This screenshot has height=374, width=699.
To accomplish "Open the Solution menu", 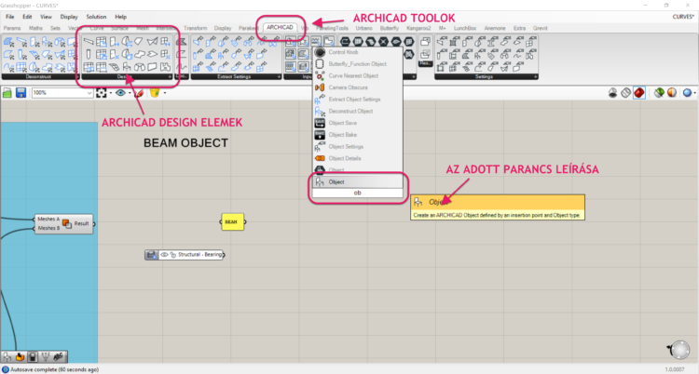I will pyautogui.click(x=96, y=17).
